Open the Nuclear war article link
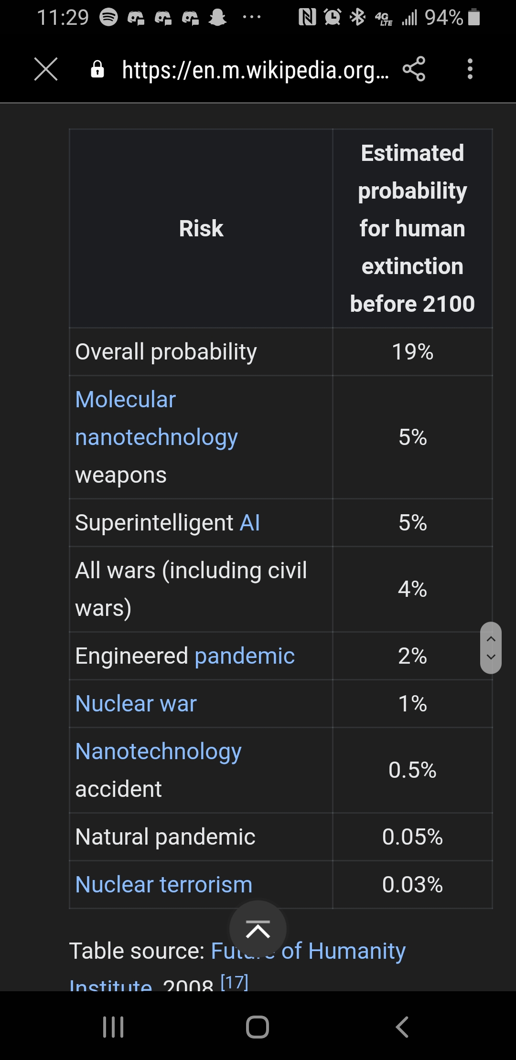Viewport: 516px width, 1060px height. click(136, 704)
